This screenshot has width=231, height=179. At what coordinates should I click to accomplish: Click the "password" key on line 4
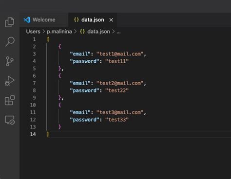tap(84, 61)
